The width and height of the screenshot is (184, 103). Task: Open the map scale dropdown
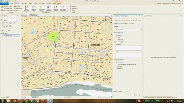point(30,97)
